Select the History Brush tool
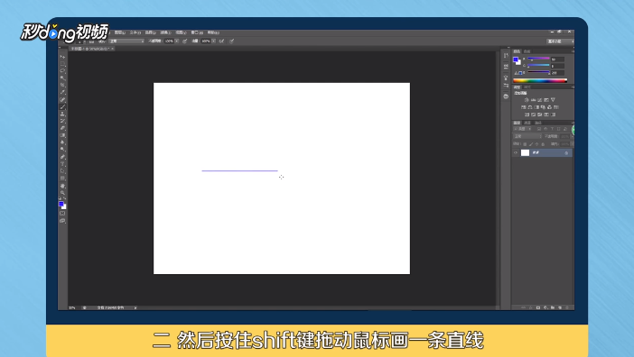Screen dimensions: 634x357 (x=62, y=121)
